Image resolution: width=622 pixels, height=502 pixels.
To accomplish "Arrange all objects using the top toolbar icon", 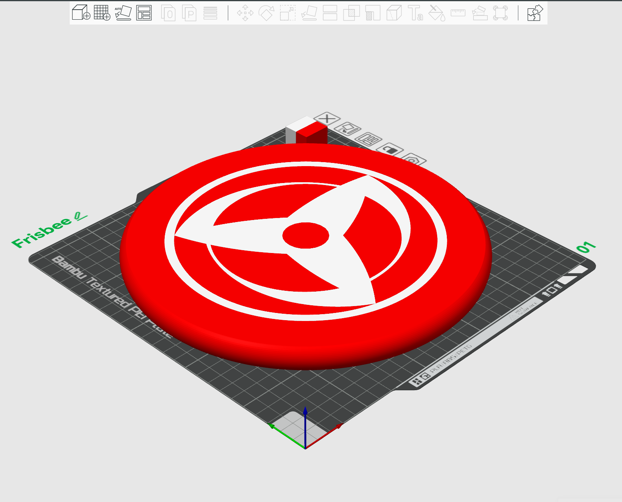I will (144, 13).
